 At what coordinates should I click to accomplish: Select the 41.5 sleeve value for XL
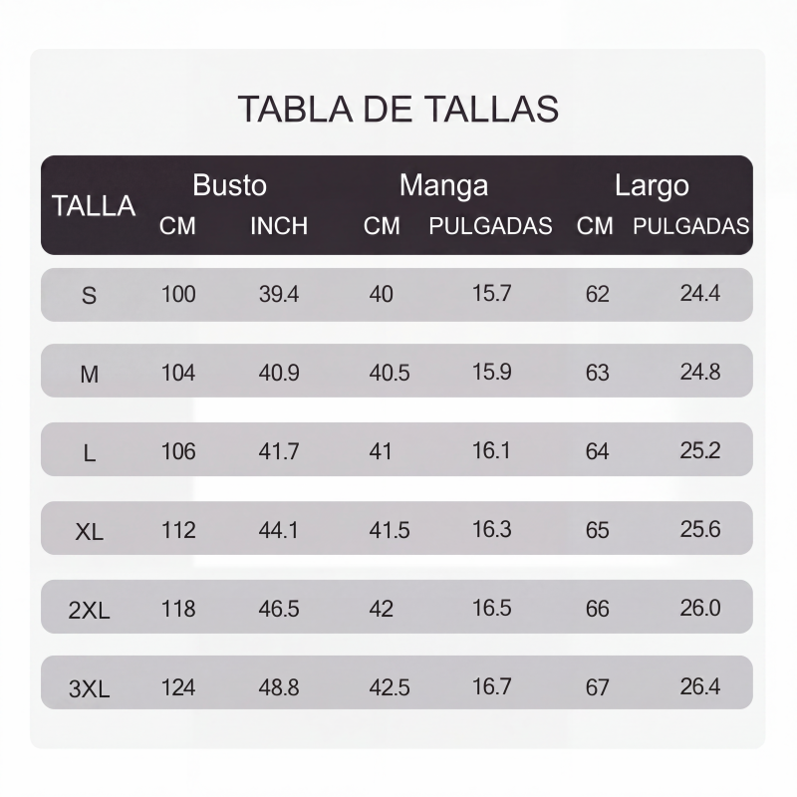(390, 530)
